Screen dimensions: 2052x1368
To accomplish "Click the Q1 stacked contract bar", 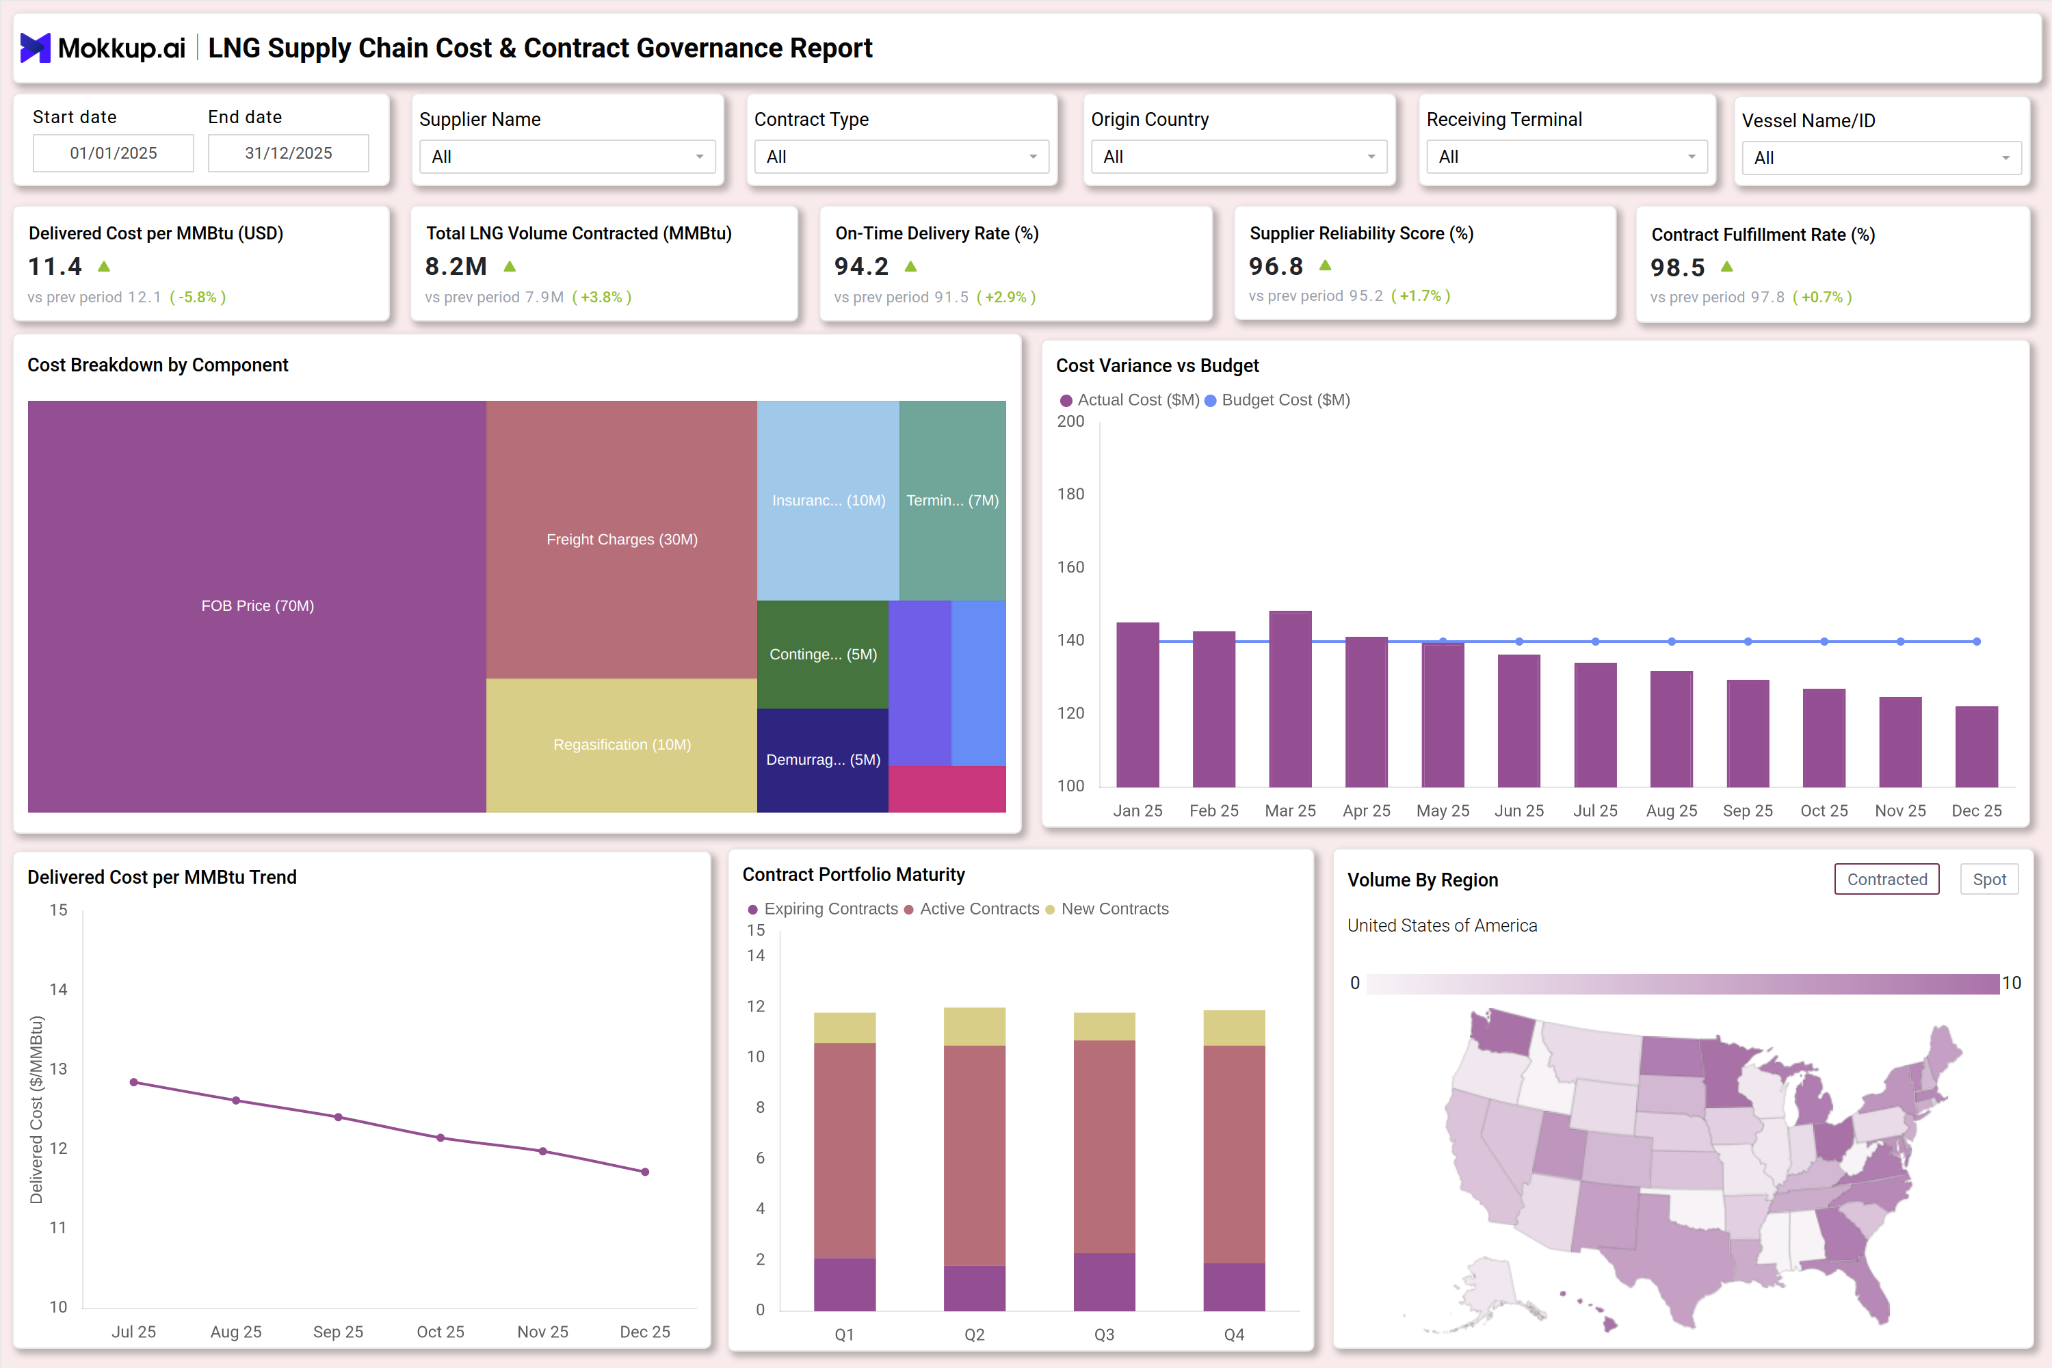I will pos(845,1161).
